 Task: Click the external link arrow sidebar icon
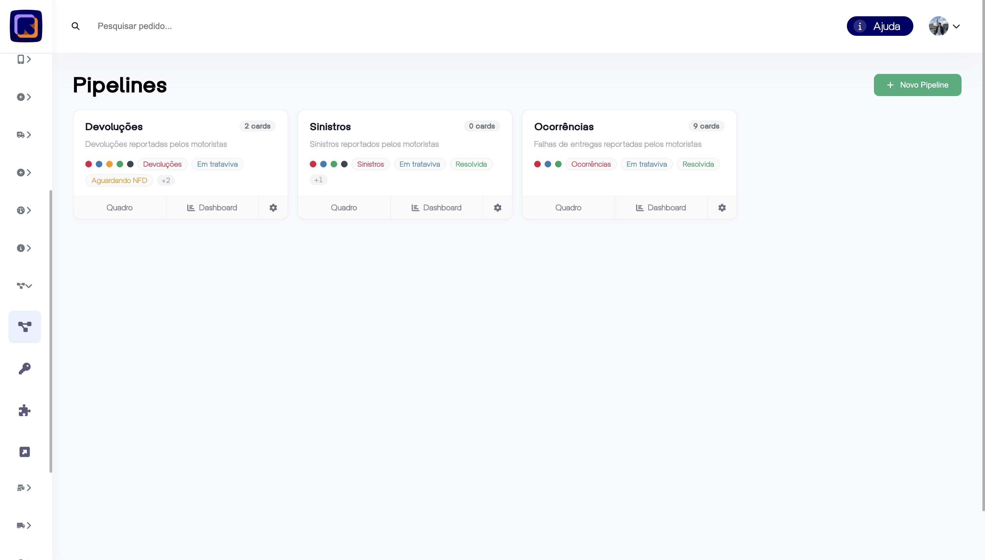pyautogui.click(x=25, y=452)
